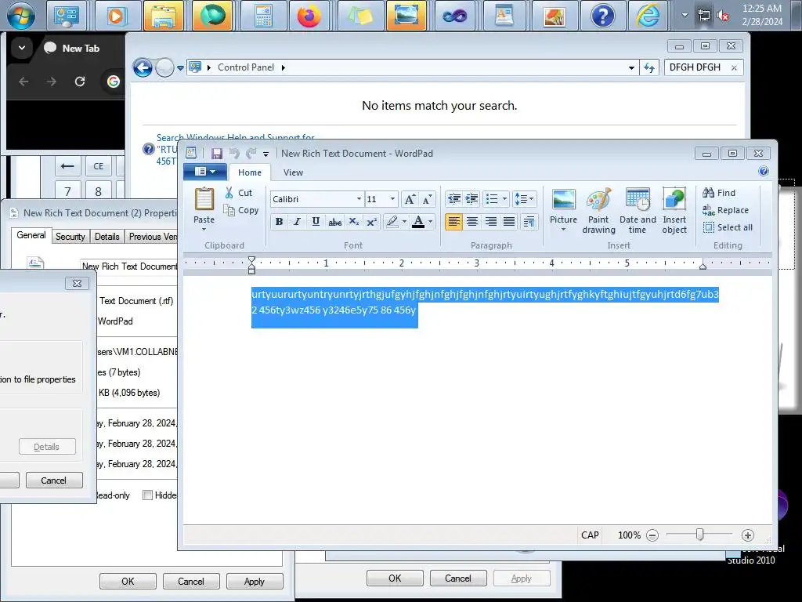Justify the paragraph text
The image size is (802, 602).
(509, 222)
